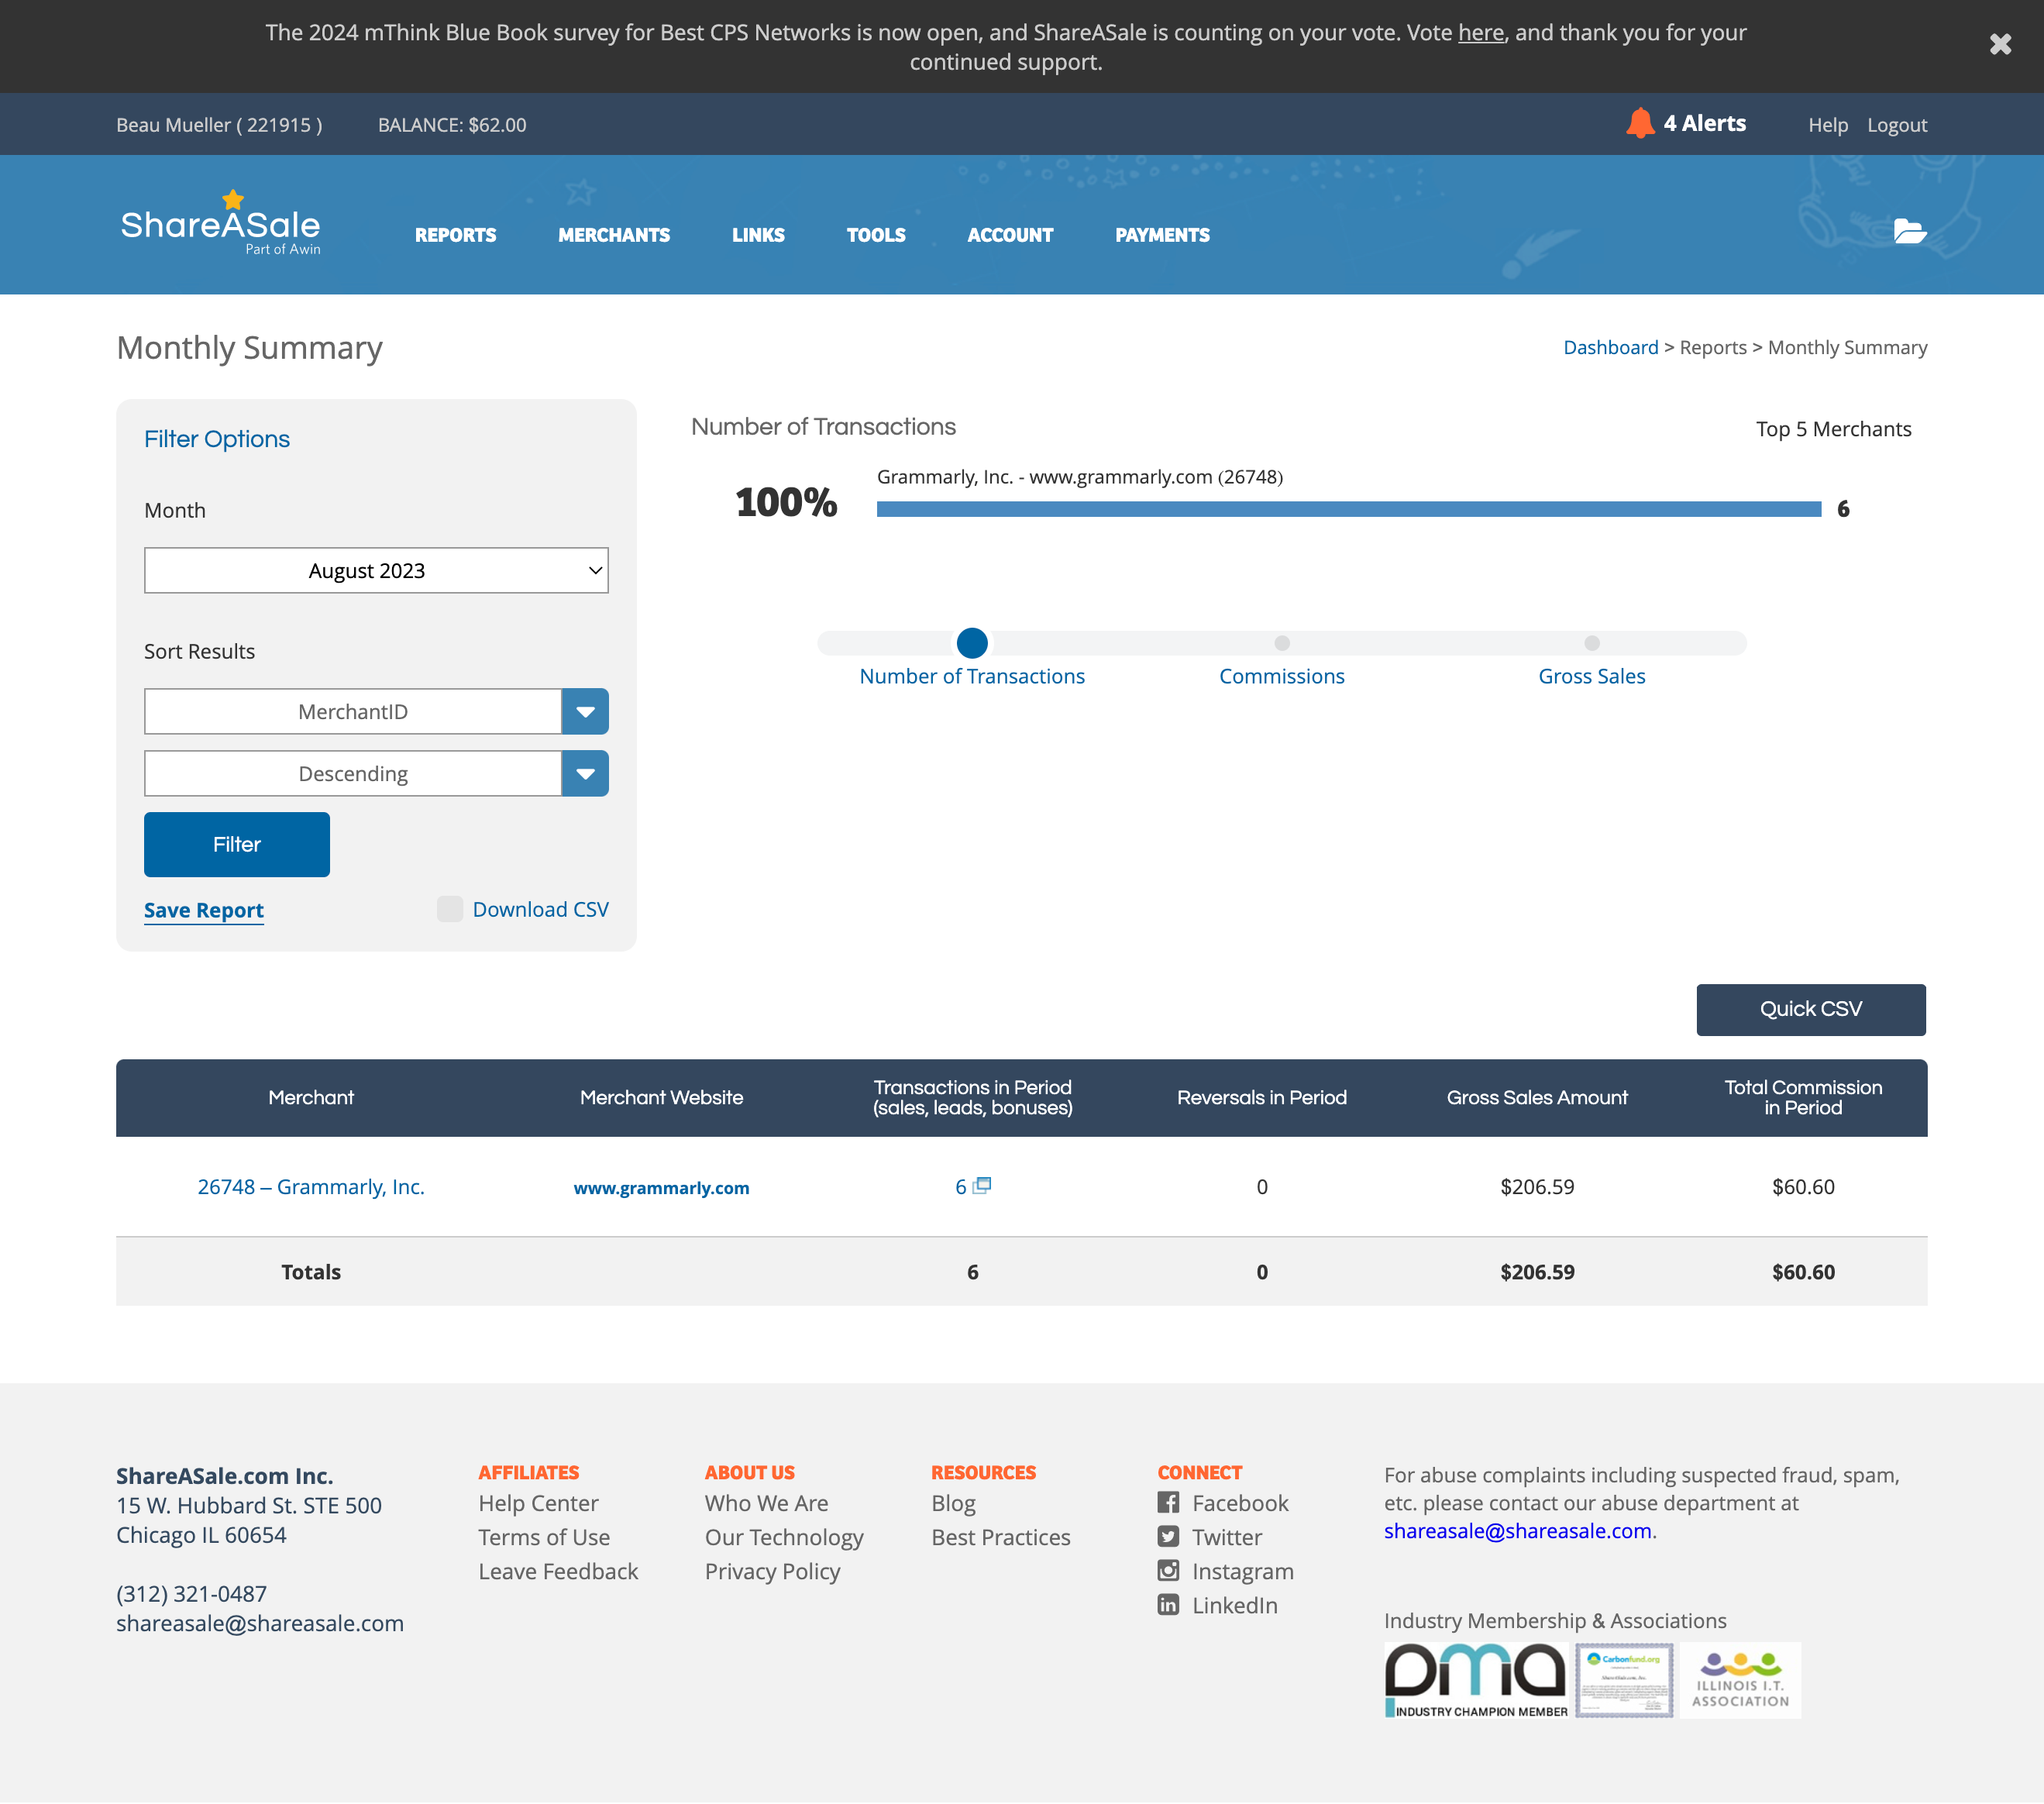Click the Instagram icon in the footer
Image resolution: width=2044 pixels, height=1804 pixels.
pyautogui.click(x=1168, y=1570)
